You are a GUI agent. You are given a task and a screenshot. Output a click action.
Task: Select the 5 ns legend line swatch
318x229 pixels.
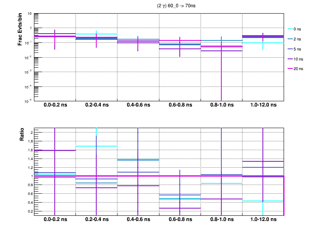point(291,49)
